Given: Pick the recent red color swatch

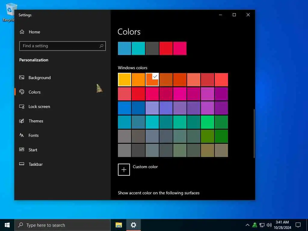Looking at the screenshot, I should tap(166, 48).
